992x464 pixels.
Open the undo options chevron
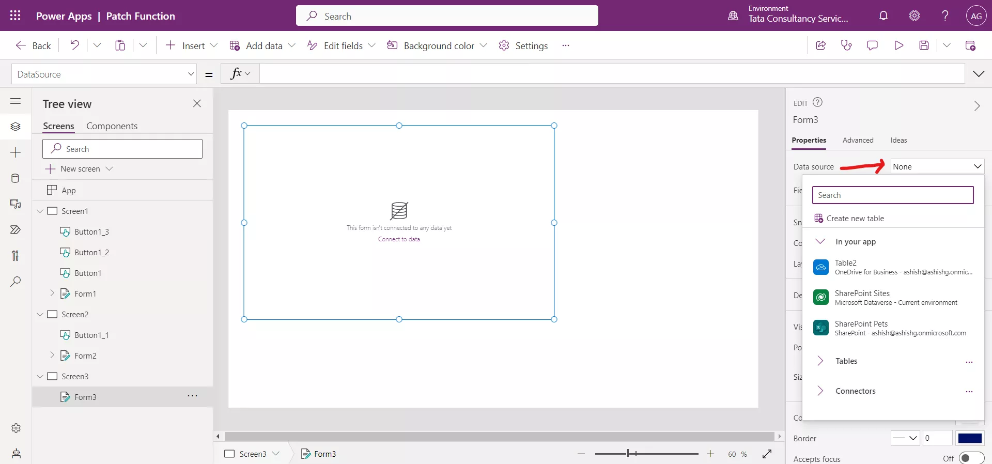click(97, 45)
